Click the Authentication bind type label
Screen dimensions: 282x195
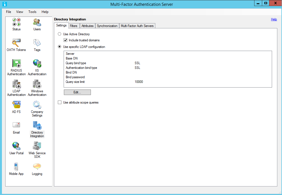coord(81,68)
